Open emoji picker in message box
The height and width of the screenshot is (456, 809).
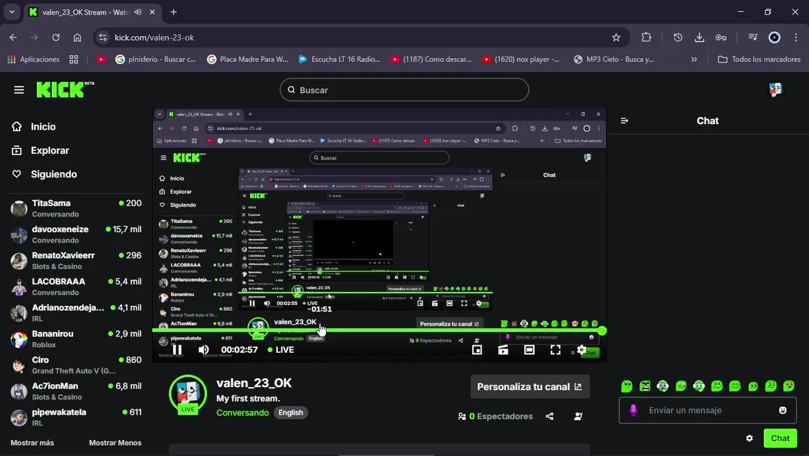(x=782, y=410)
